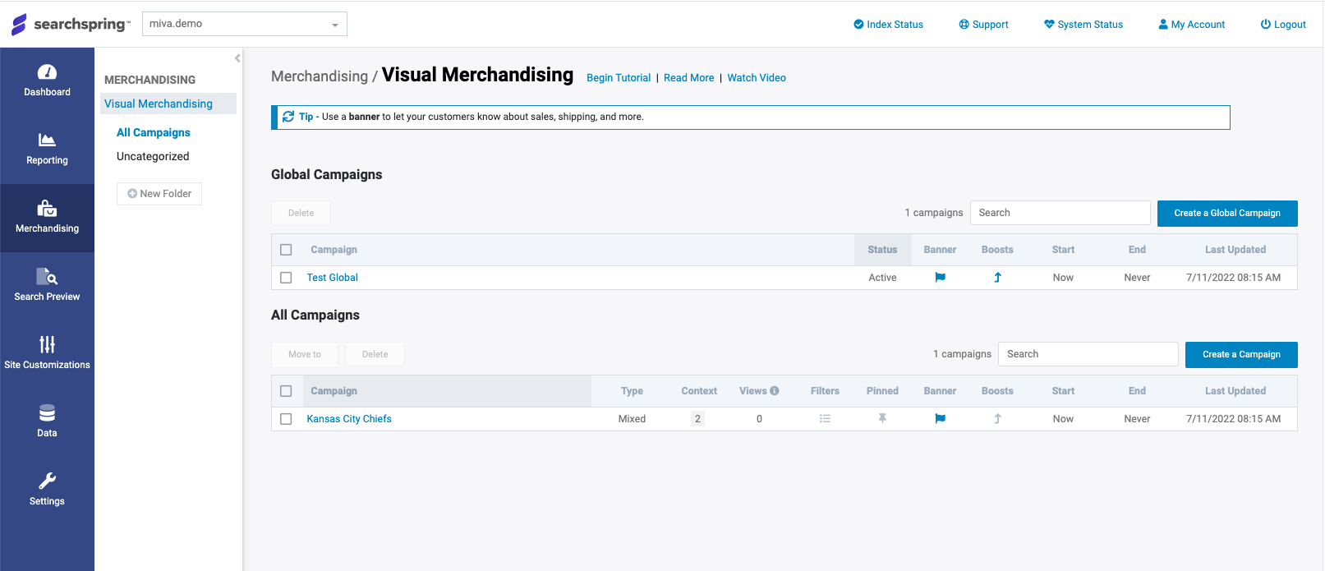Click the Views info icon

pyautogui.click(x=775, y=391)
